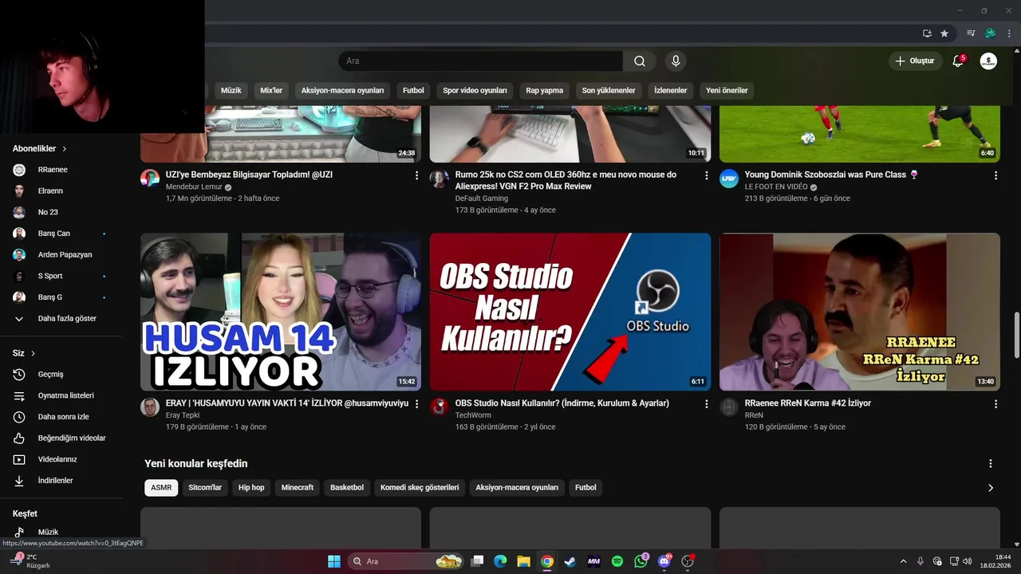This screenshot has height=574, width=1021.
Task: Open the LE FOOT EN VIDÉO channel avatar
Action: pos(728,178)
